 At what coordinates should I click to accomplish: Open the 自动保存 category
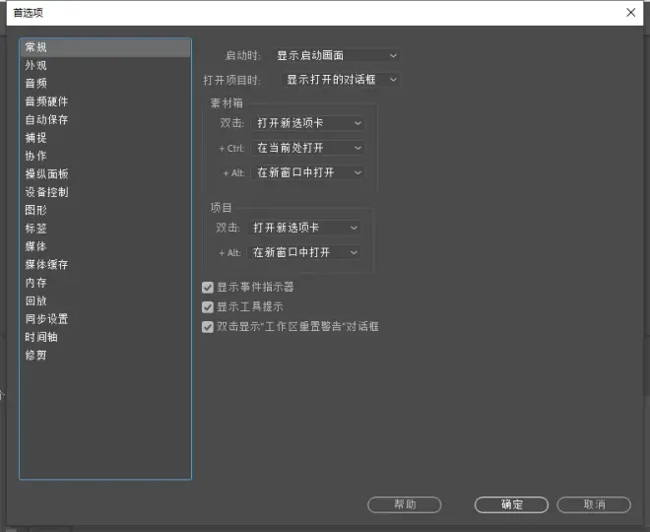click(105, 120)
